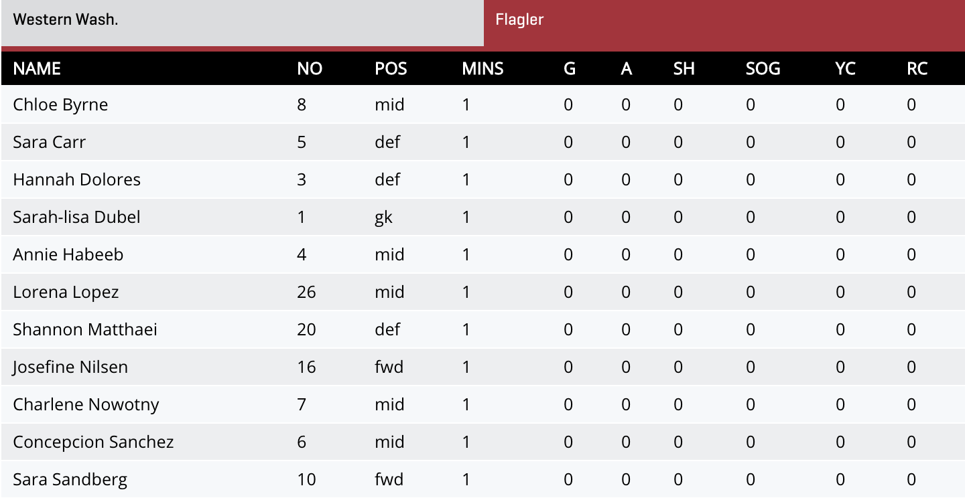Sort by MINS column header
Image resolution: width=965 pixels, height=498 pixels.
pyautogui.click(x=482, y=68)
